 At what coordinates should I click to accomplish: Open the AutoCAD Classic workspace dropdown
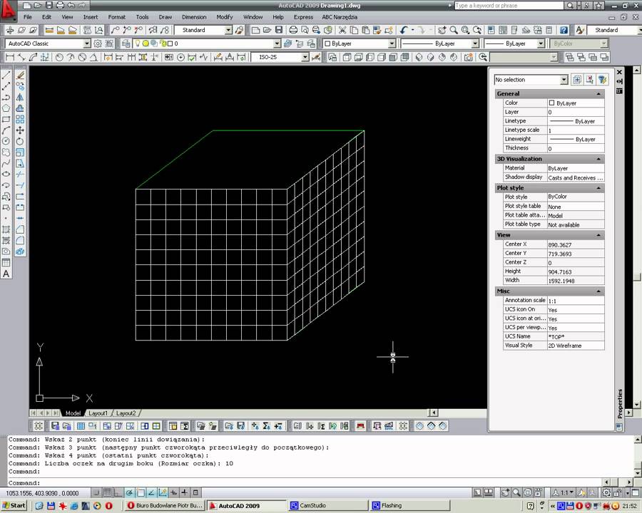point(87,43)
